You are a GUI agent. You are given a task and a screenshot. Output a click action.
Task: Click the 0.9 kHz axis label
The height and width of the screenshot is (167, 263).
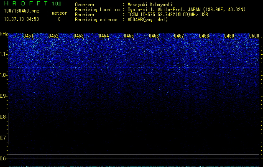3,96
